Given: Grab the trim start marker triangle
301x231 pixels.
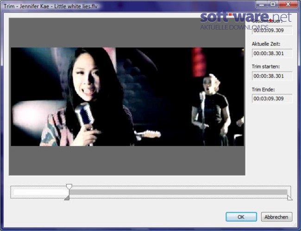Looking at the screenshot, I should pos(67,198).
